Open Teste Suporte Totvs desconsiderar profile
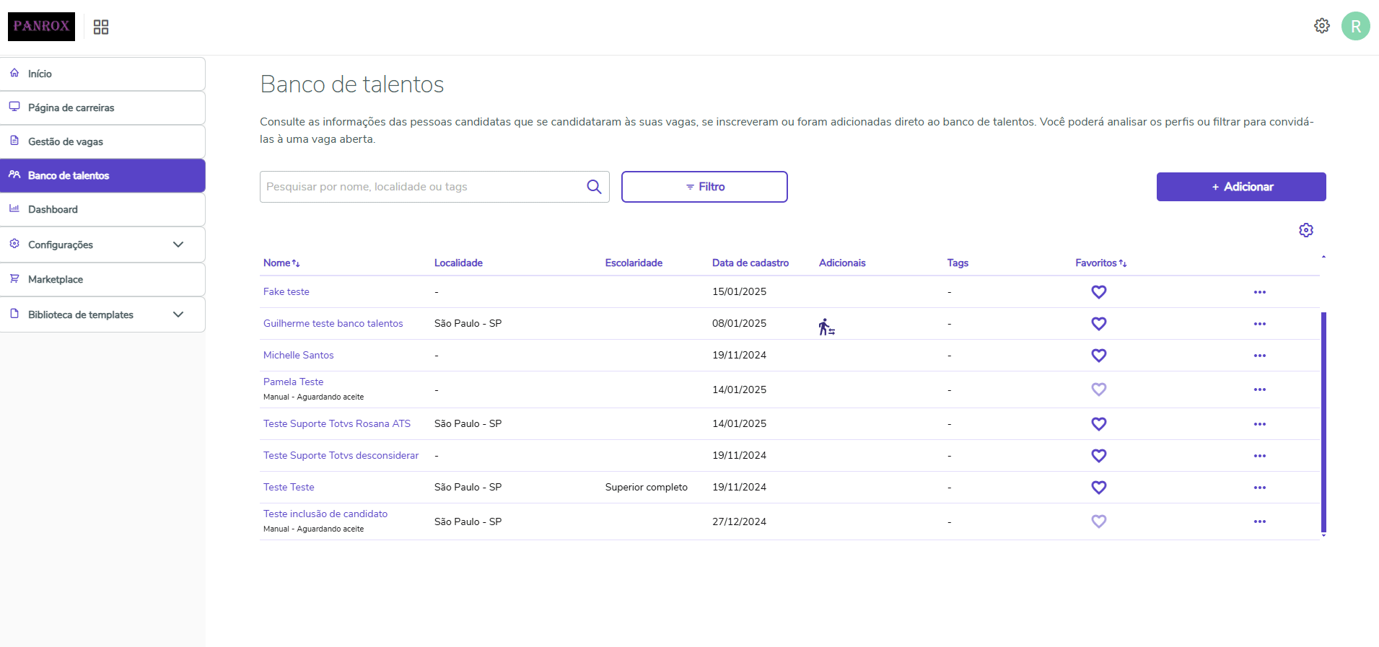 pyautogui.click(x=341, y=456)
